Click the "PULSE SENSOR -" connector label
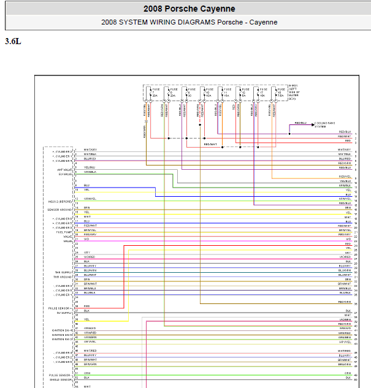The height and width of the screenshot is (388, 371). 60,375
